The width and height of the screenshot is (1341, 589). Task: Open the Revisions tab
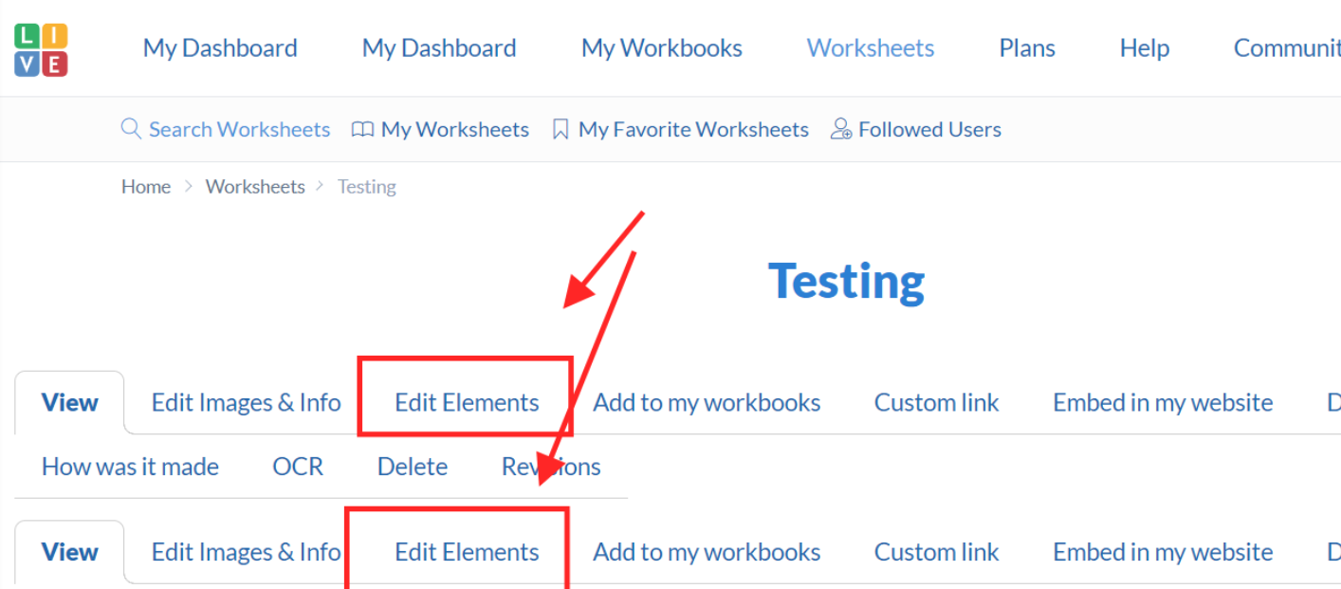coord(551,467)
